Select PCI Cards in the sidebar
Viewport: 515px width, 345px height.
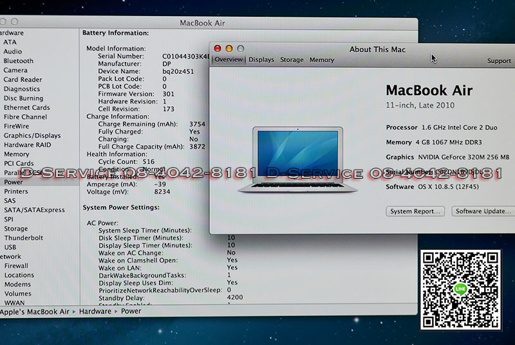(19, 163)
